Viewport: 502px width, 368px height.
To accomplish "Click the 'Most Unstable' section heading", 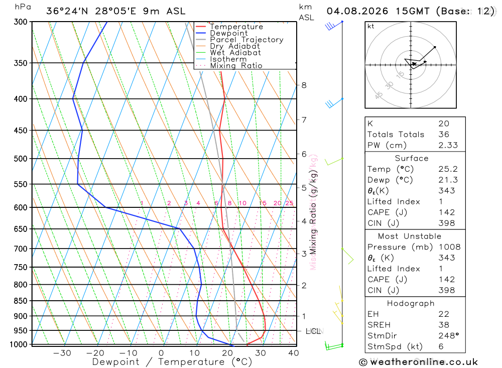I will click(x=410, y=236).
